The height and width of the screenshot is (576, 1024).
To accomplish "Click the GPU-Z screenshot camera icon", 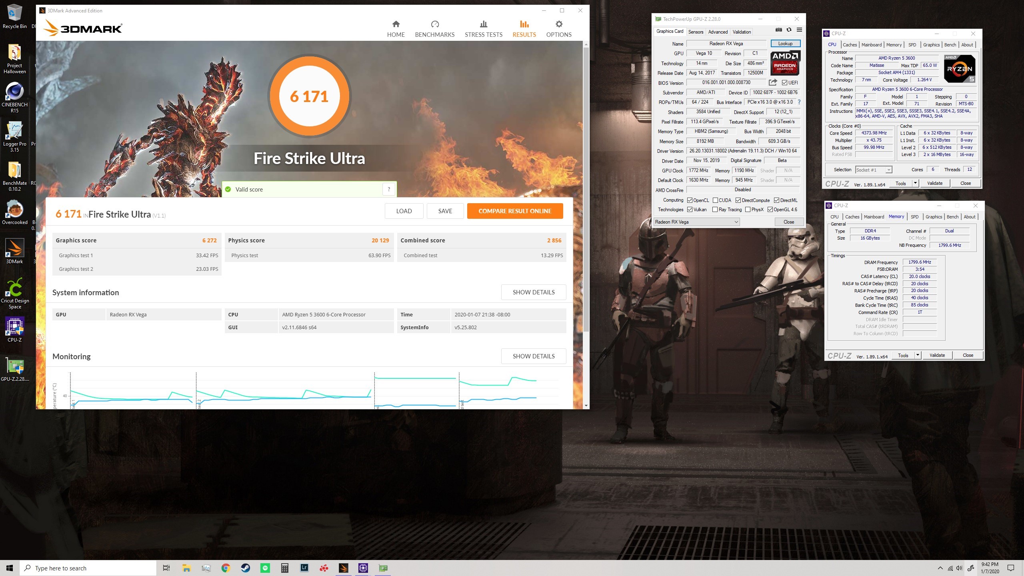I will (x=778, y=30).
